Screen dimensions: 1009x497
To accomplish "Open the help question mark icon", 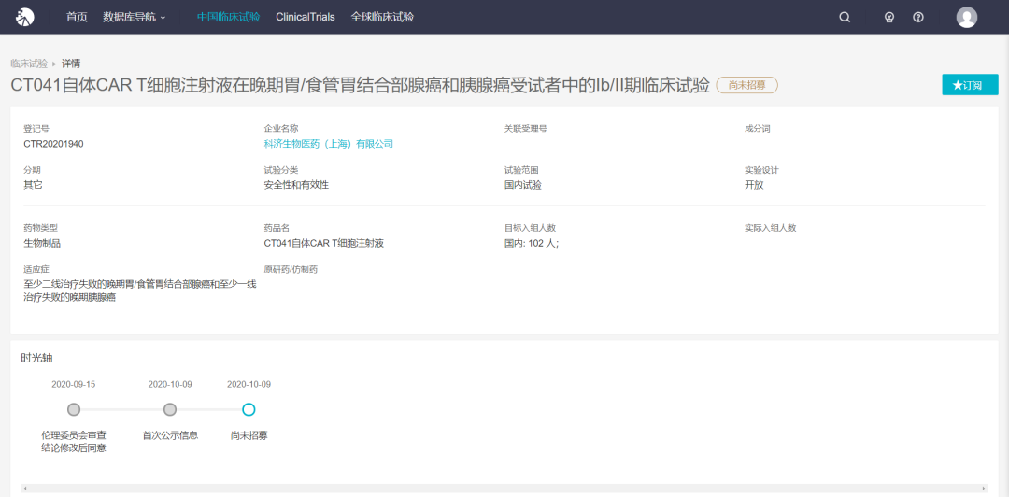I will pos(918,18).
